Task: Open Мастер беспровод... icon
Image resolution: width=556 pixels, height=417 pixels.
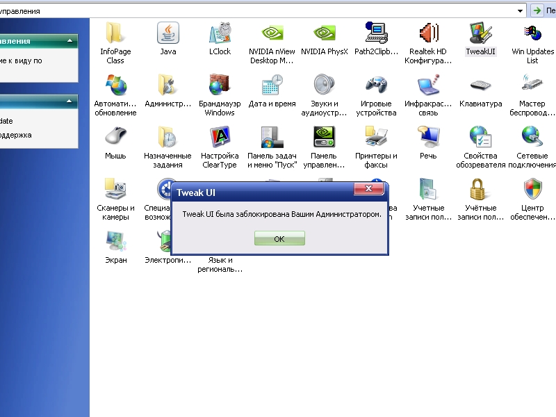Action: click(532, 85)
